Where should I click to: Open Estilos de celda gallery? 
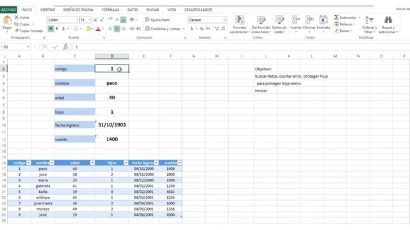(x=279, y=24)
